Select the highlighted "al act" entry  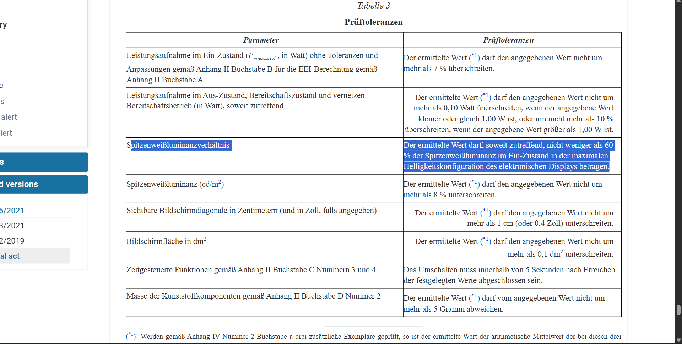[x=10, y=256]
